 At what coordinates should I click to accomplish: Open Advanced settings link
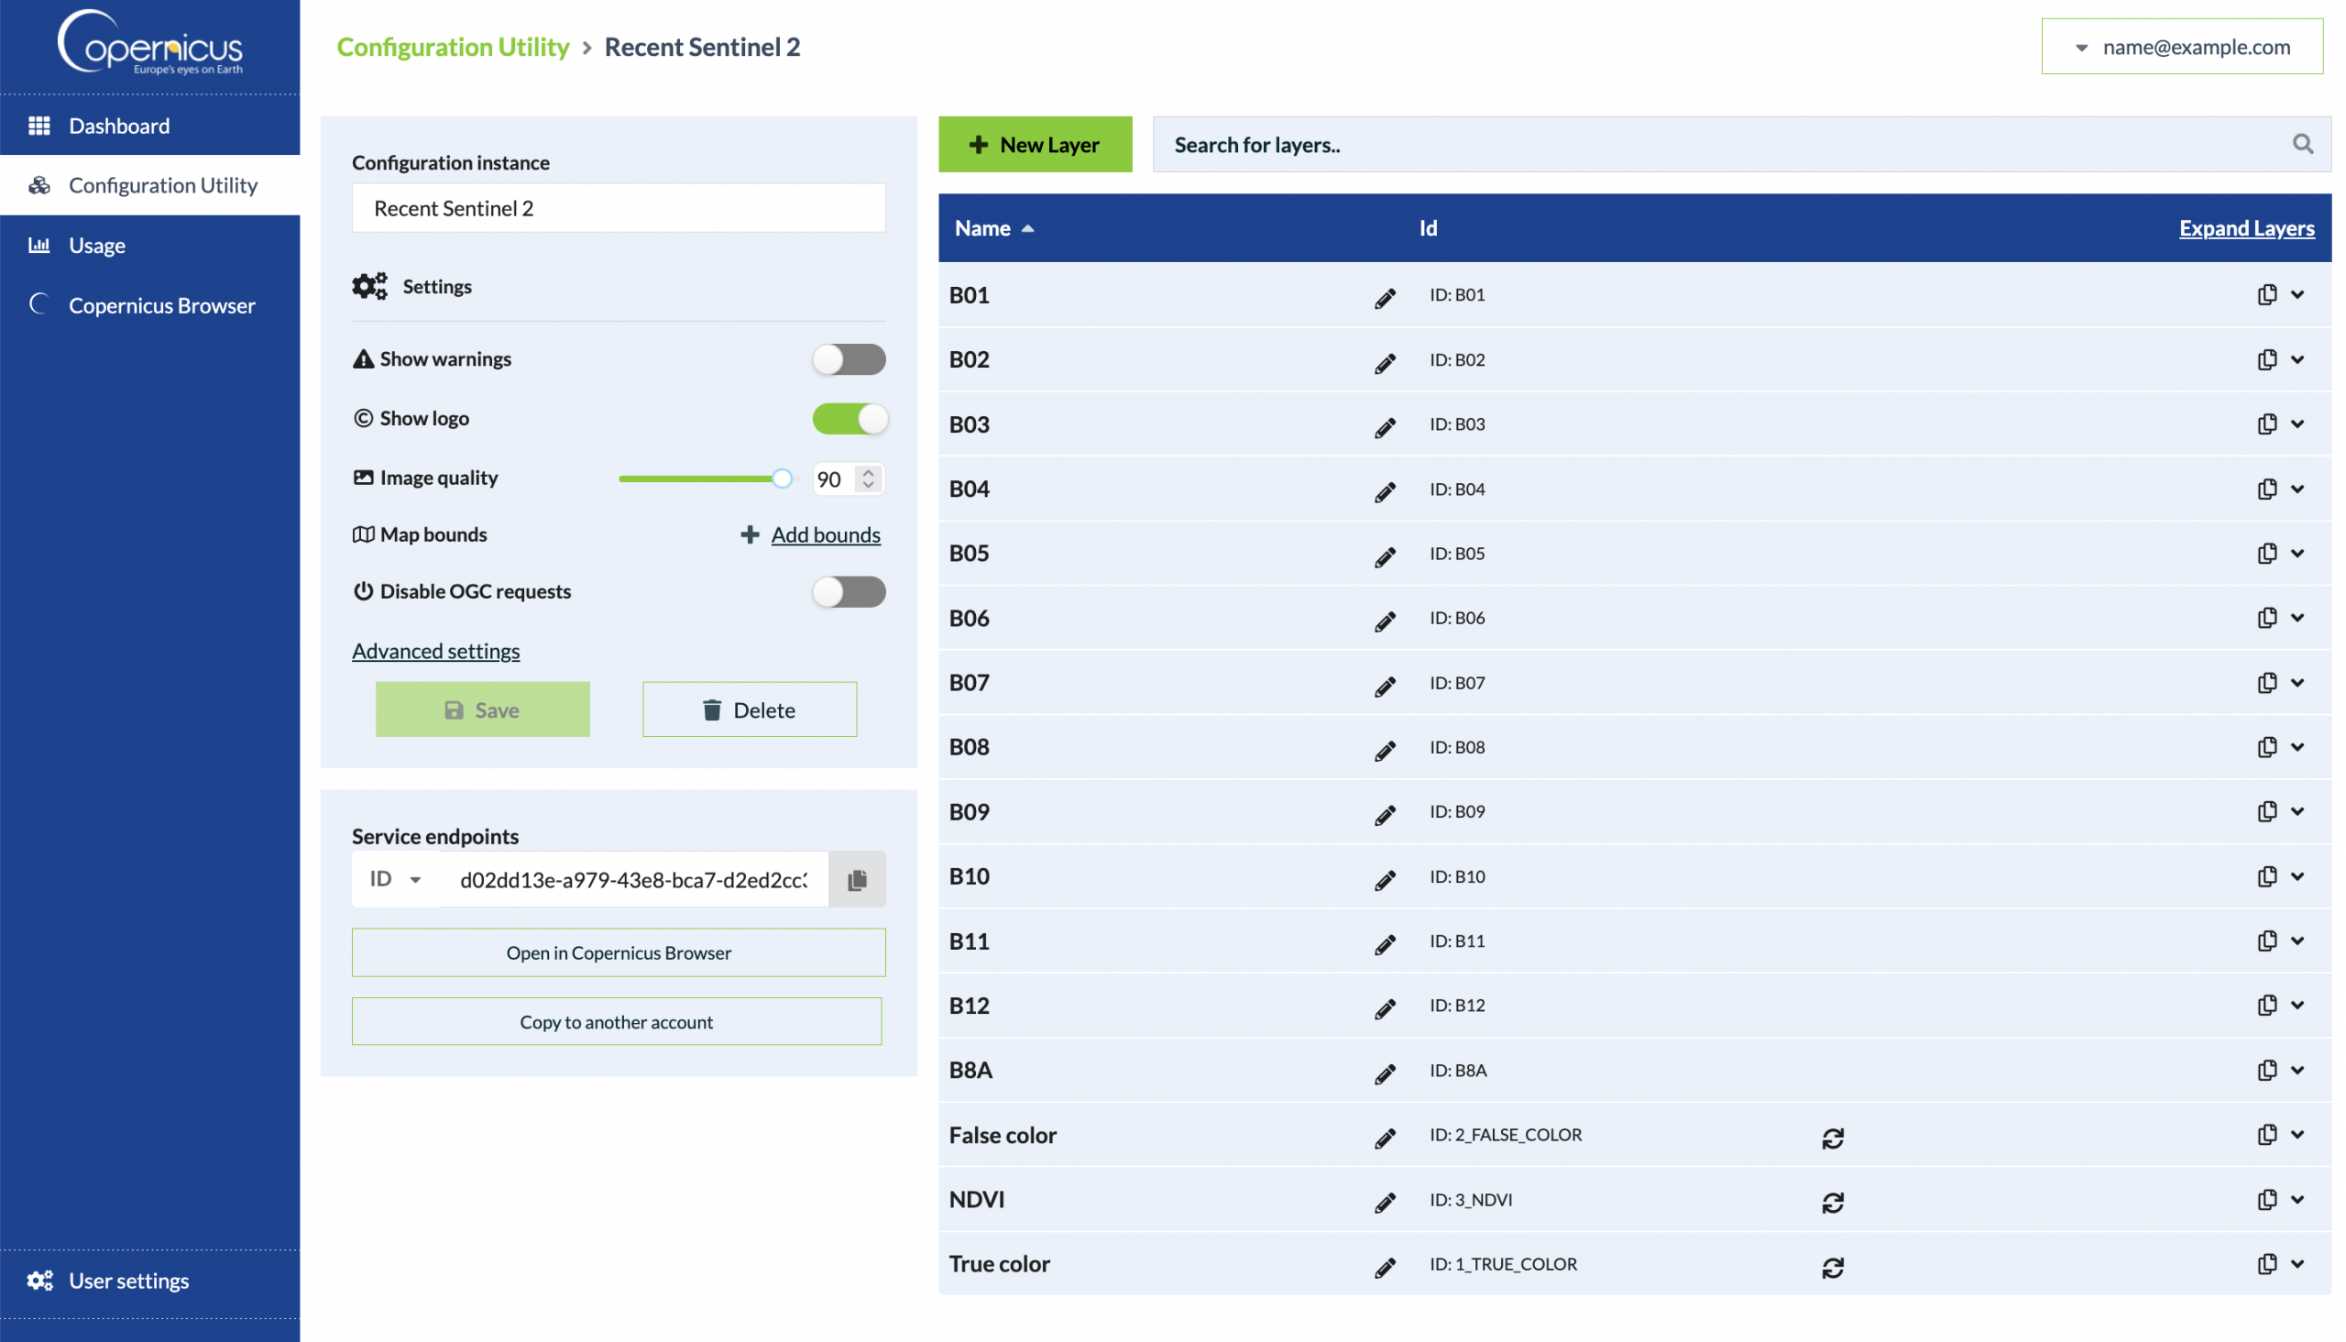click(435, 651)
